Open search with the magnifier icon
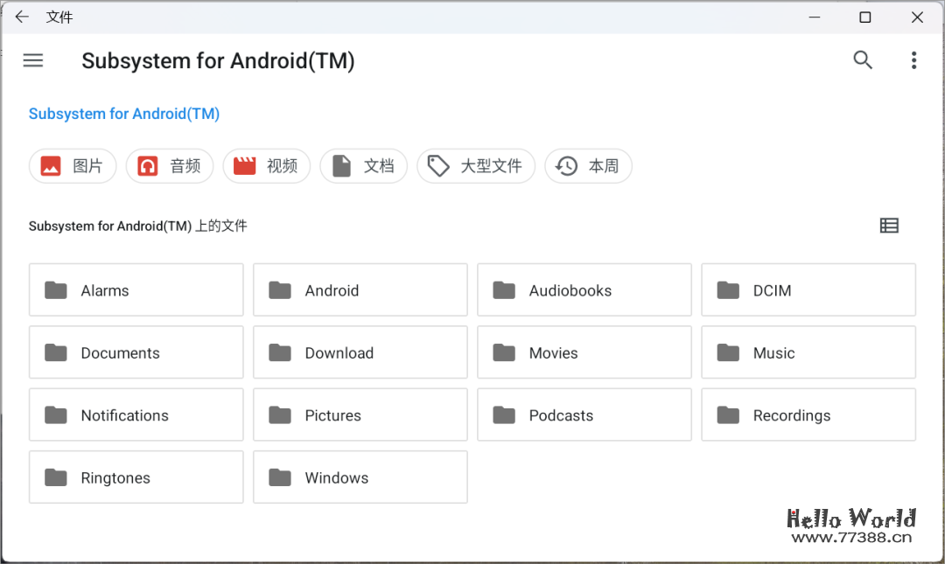The image size is (945, 564). click(x=863, y=59)
